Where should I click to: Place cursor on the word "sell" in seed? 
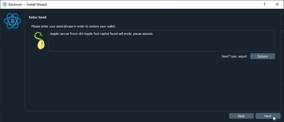[x=121, y=34]
